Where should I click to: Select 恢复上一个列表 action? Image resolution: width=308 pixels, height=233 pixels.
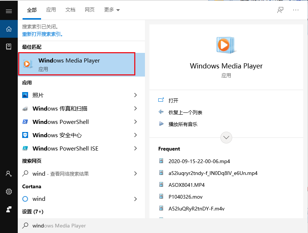coord(185,112)
